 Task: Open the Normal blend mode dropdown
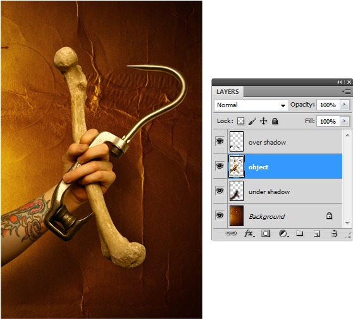(251, 105)
